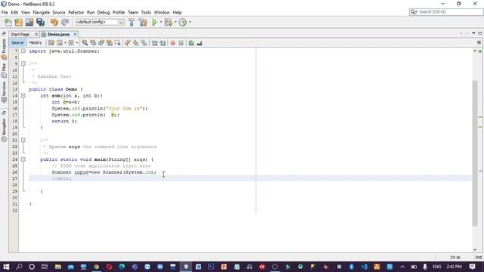
Task: Collapse the import statement fold on line 7
Action: point(23,51)
